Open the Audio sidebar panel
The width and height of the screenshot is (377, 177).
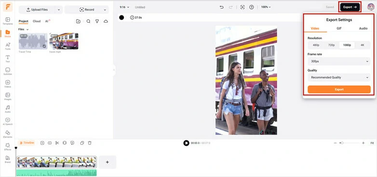[7, 109]
